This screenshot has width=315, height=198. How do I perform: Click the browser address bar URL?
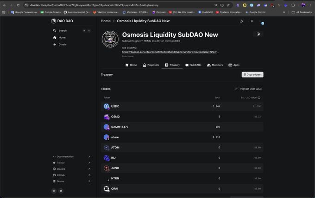tap(94, 5)
